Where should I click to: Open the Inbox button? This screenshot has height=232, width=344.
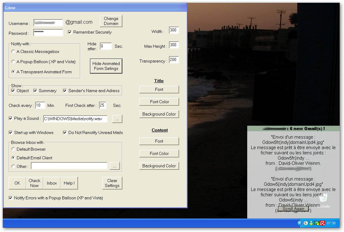click(52, 183)
